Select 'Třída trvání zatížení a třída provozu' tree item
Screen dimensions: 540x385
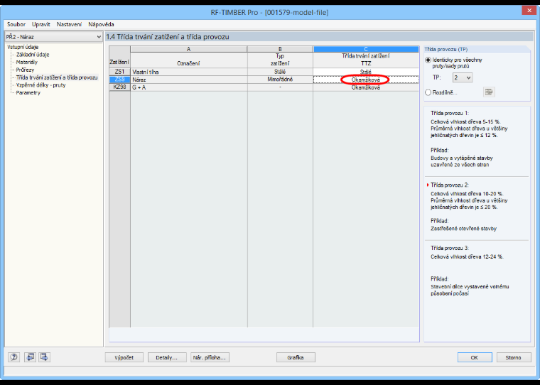pyautogui.click(x=57, y=77)
